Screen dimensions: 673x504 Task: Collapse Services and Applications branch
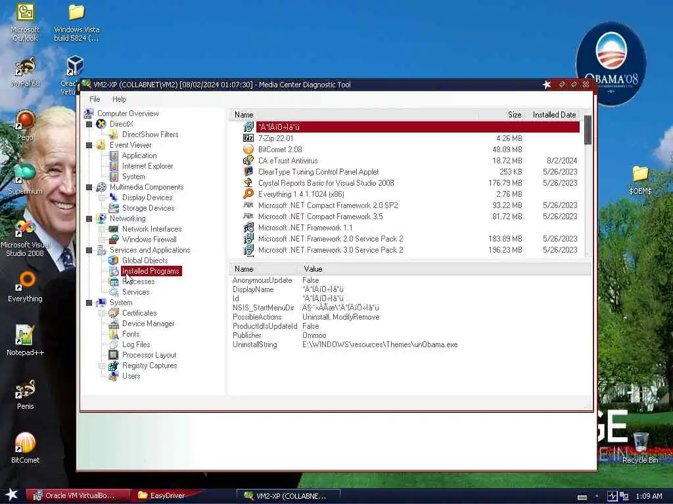(x=89, y=250)
